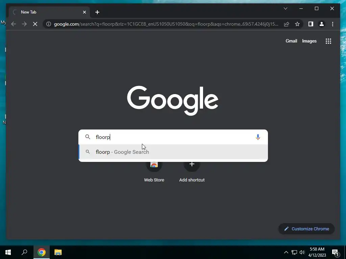
Task: Close the New Tab tab
Action: point(84,12)
